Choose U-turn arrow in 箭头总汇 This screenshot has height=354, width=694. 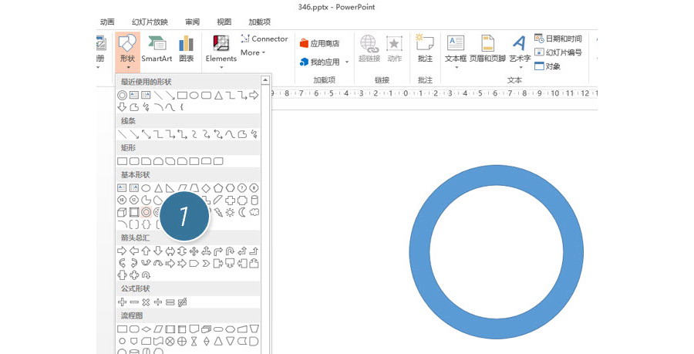pos(230,251)
